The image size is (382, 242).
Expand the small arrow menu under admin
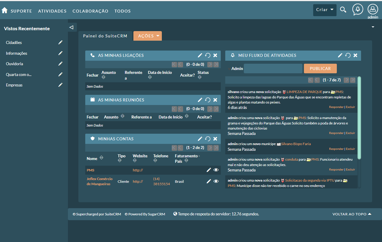point(373,27)
